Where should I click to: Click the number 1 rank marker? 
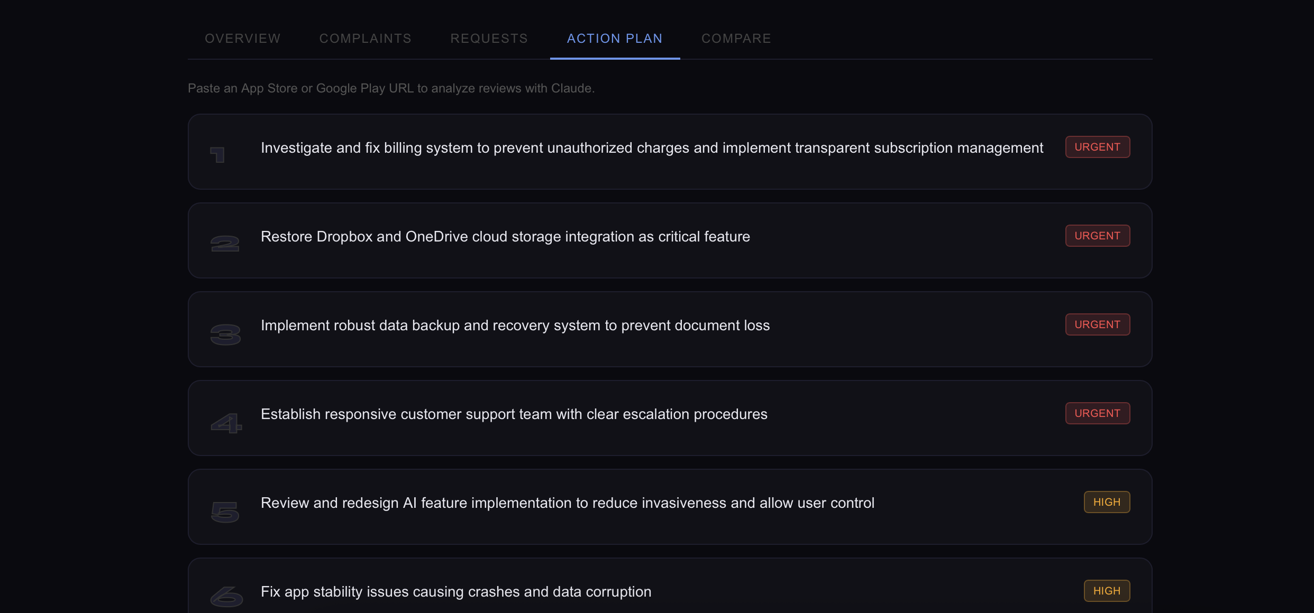[217, 155]
